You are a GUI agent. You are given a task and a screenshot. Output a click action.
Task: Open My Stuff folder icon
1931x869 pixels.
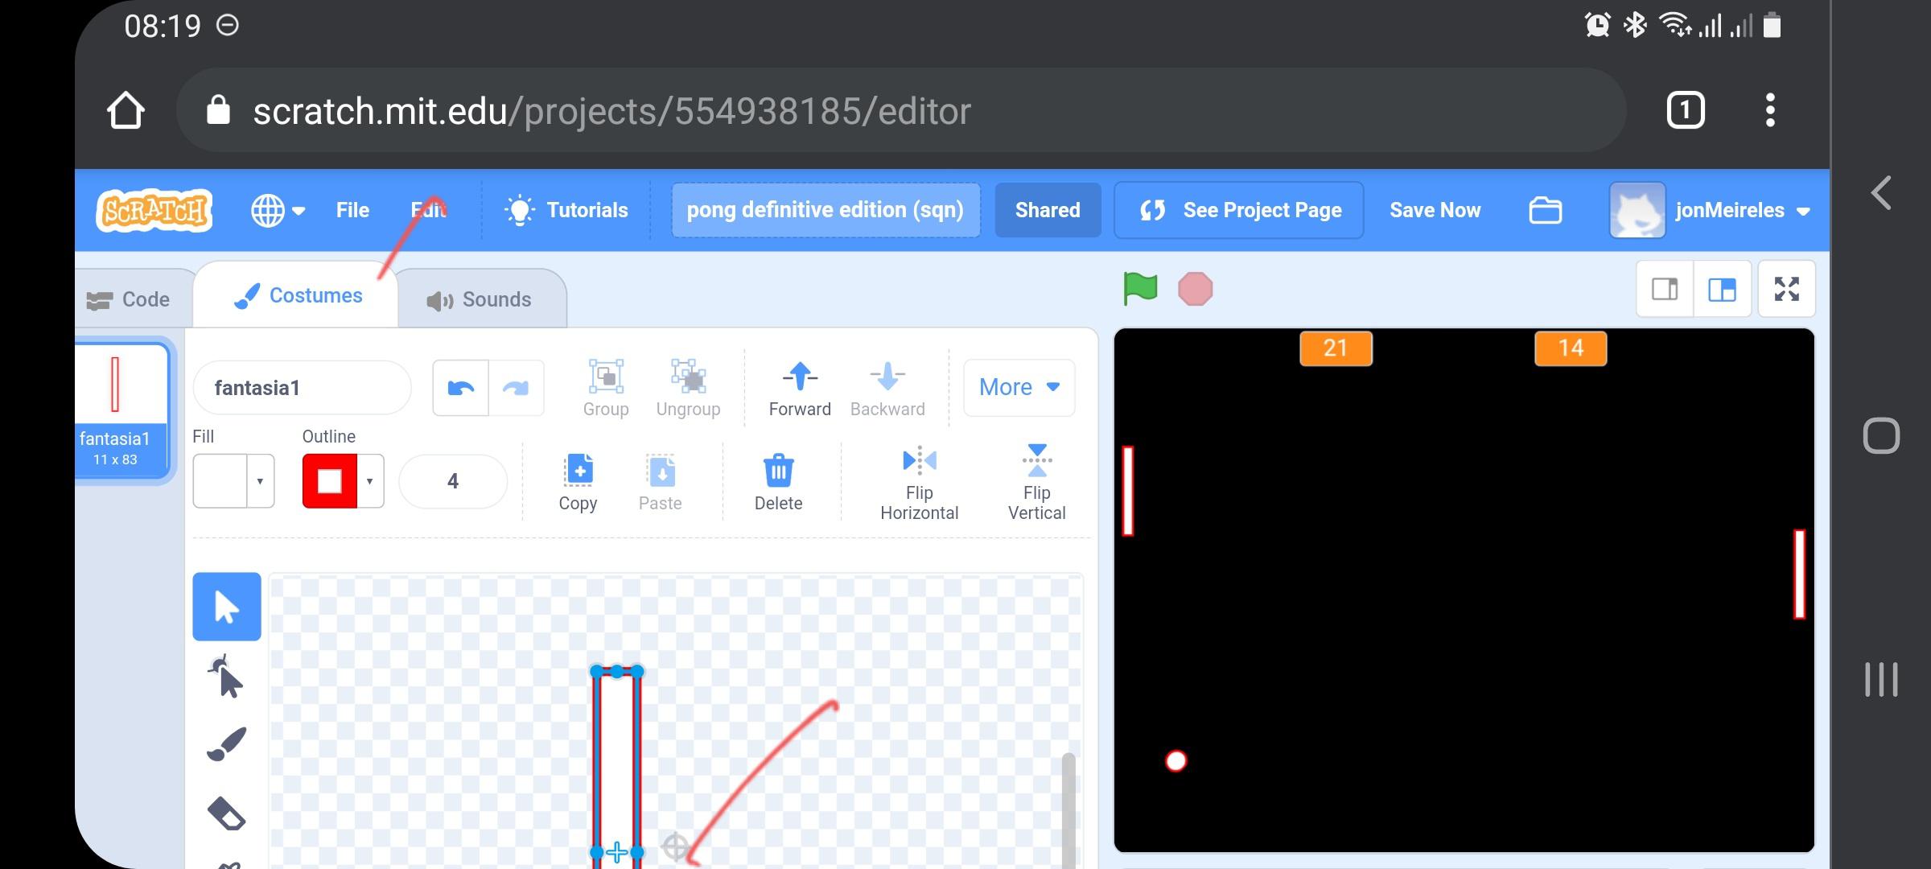click(1545, 210)
